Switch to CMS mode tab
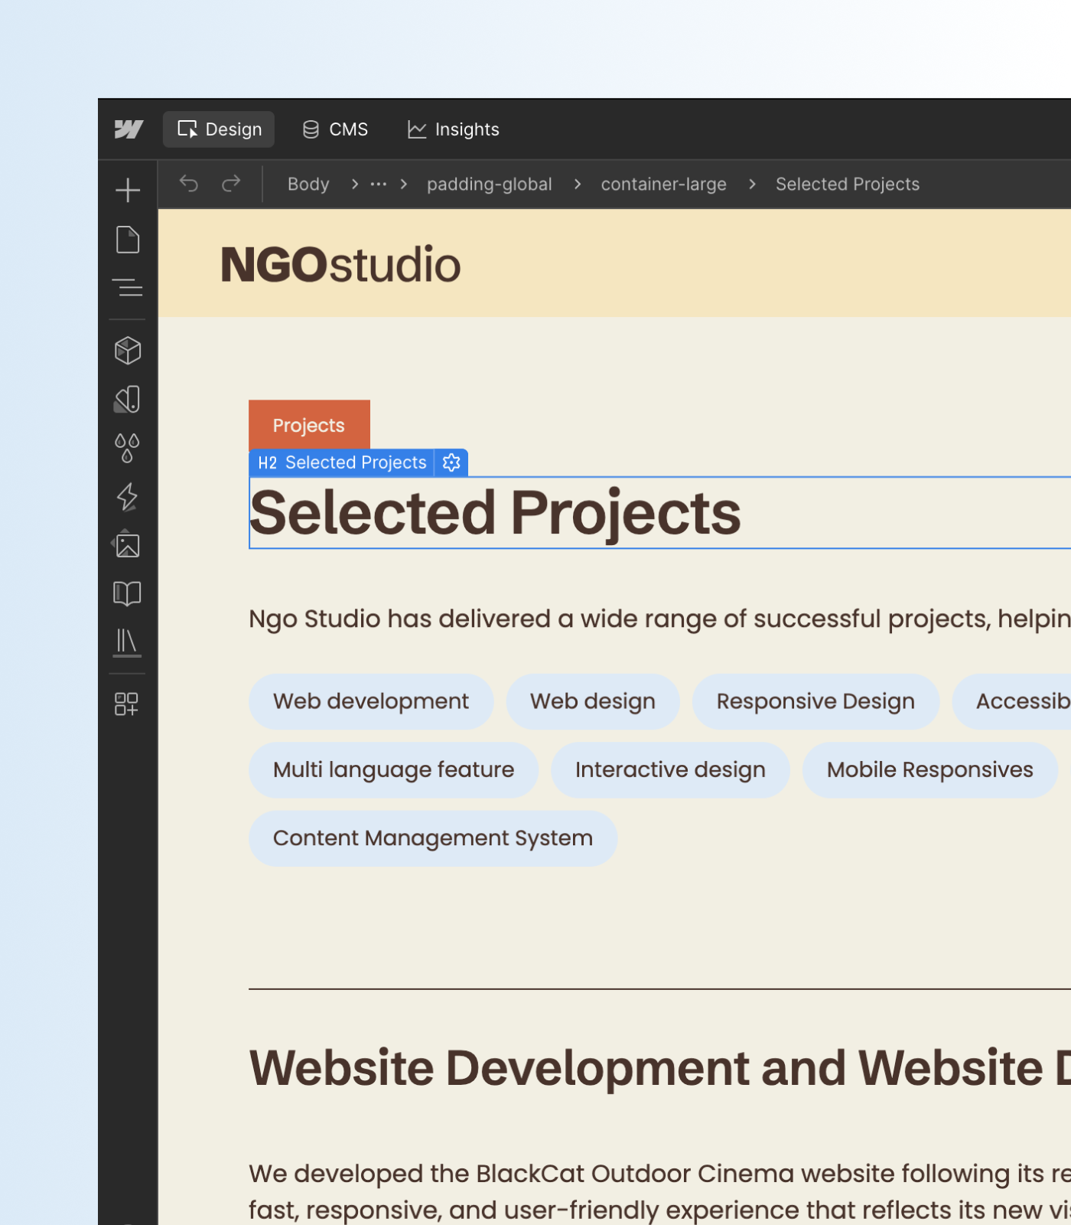1071x1225 pixels. [335, 129]
